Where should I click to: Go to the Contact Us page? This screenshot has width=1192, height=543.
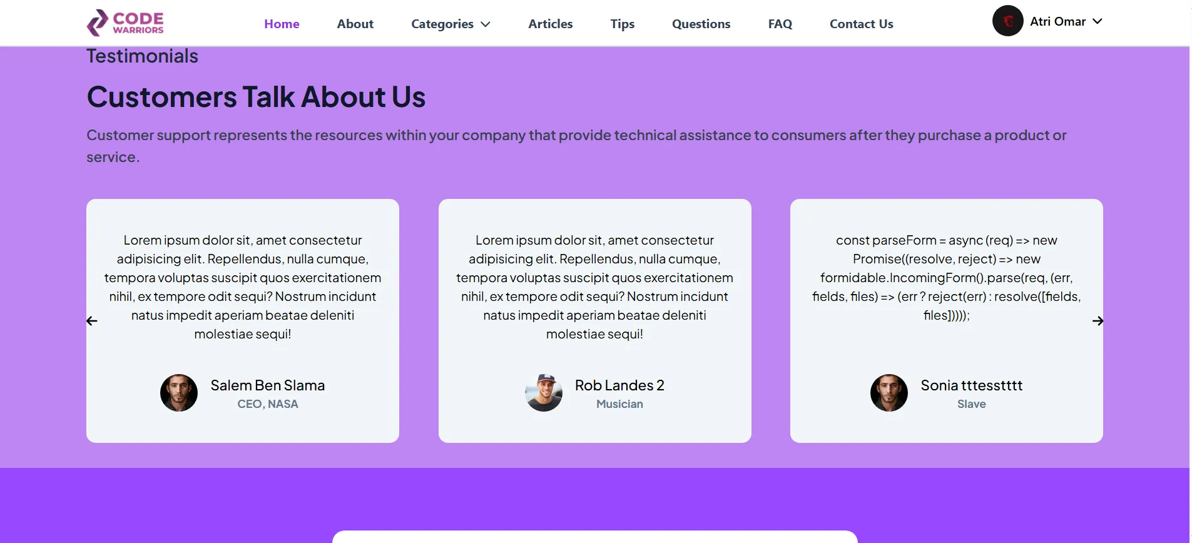(x=861, y=24)
